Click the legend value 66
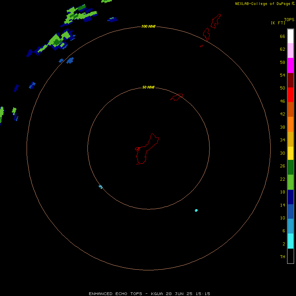This screenshot has height=296, width=296. [x=283, y=36]
